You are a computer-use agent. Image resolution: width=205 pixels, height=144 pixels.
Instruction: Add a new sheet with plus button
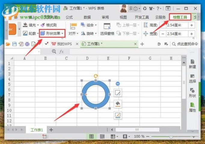51,130
